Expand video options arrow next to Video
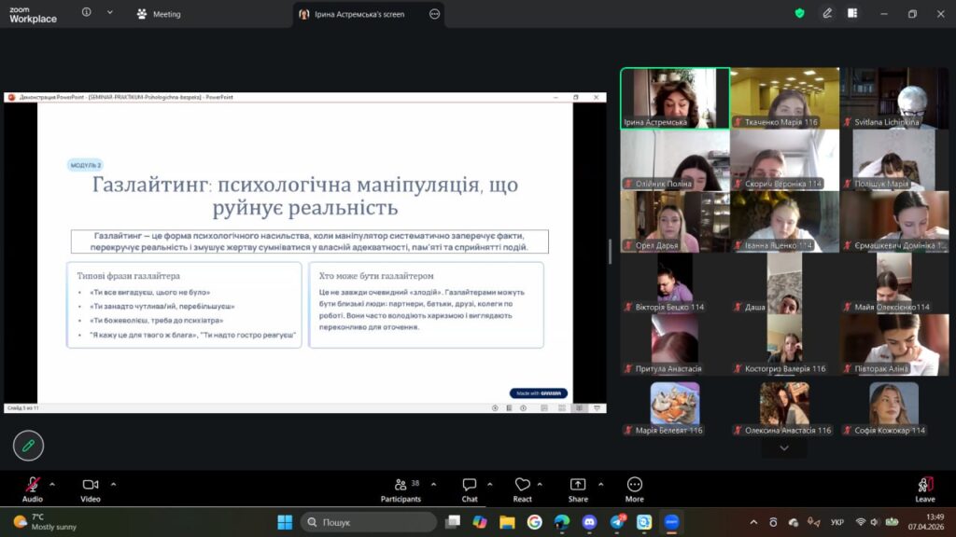The width and height of the screenshot is (956, 537). [113, 484]
